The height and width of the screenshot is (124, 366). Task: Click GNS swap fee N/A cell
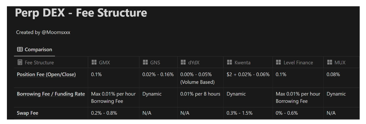(159, 113)
